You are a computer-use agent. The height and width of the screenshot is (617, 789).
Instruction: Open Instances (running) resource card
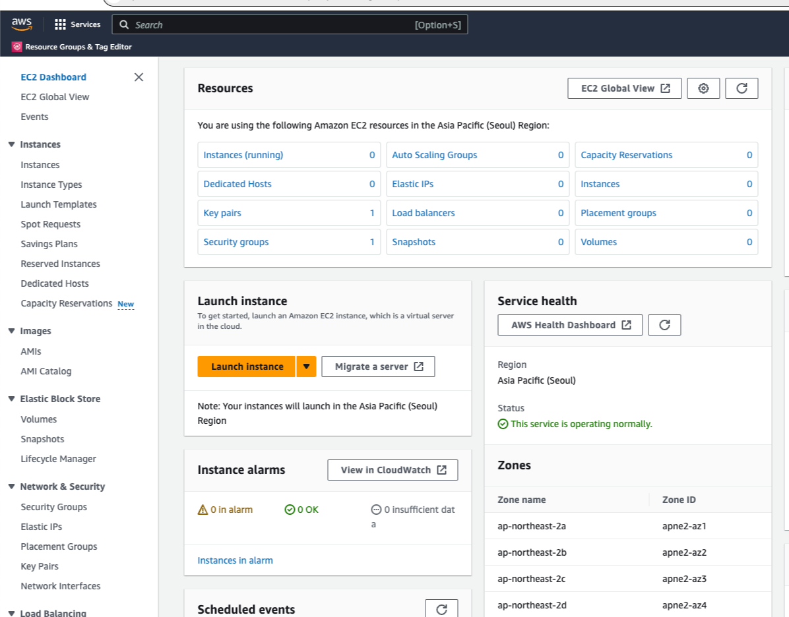click(289, 155)
